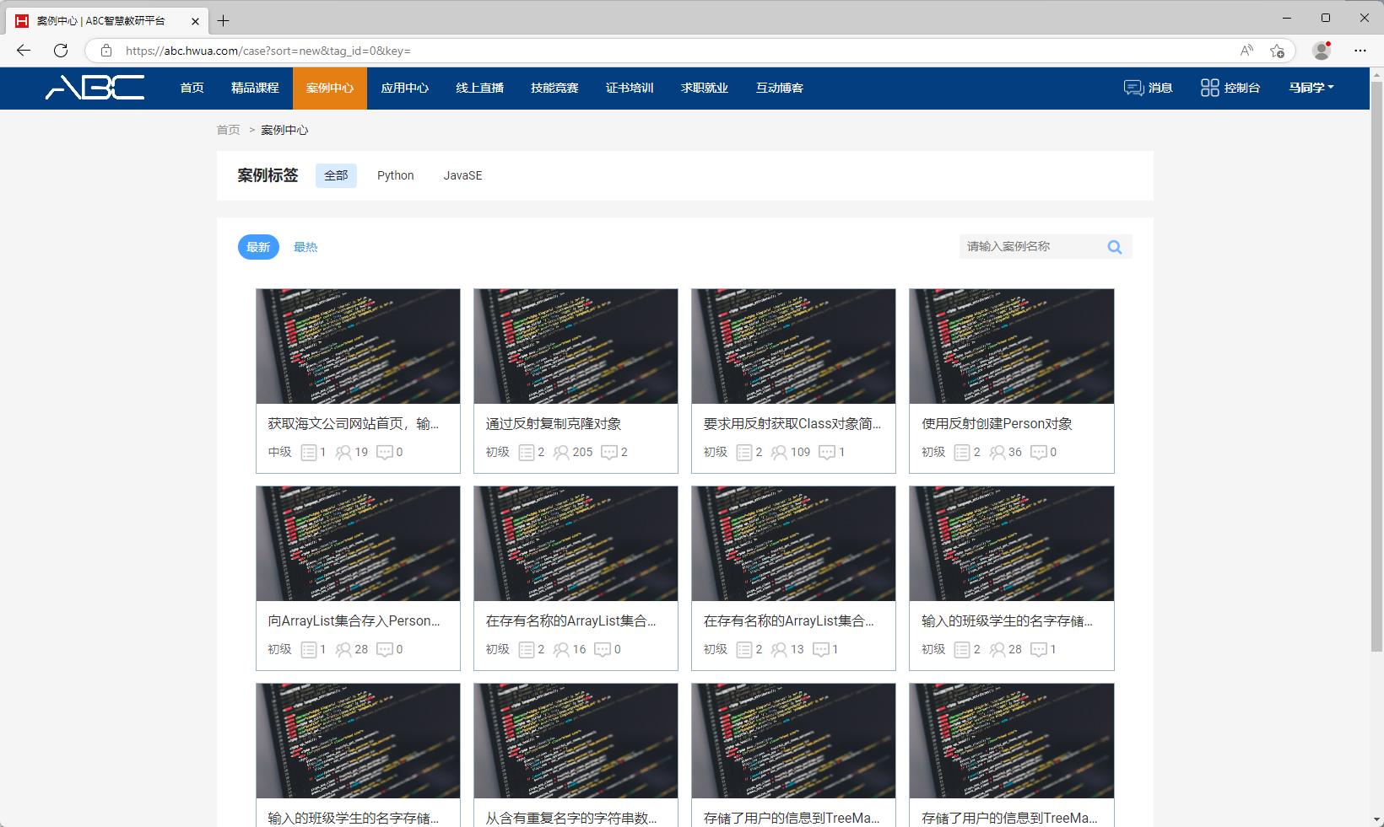Image resolution: width=1384 pixels, height=827 pixels.
Task: Go to 首页 in navigation bar
Action: (x=192, y=88)
